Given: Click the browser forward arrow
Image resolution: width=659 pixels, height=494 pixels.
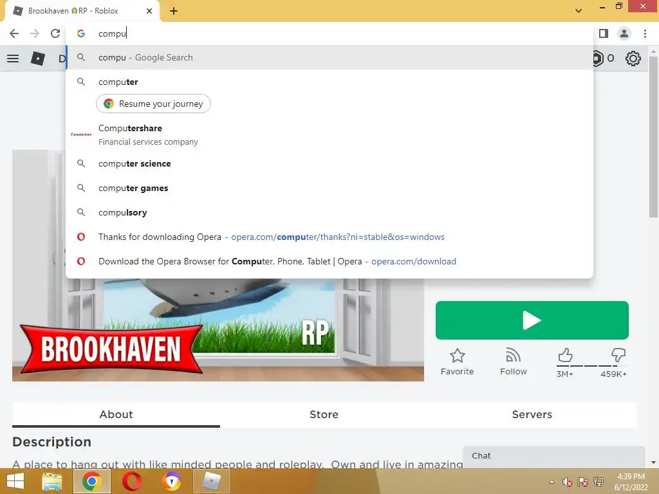Looking at the screenshot, I should [x=35, y=33].
